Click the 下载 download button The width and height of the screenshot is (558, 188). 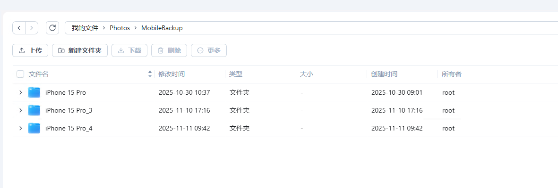click(129, 50)
